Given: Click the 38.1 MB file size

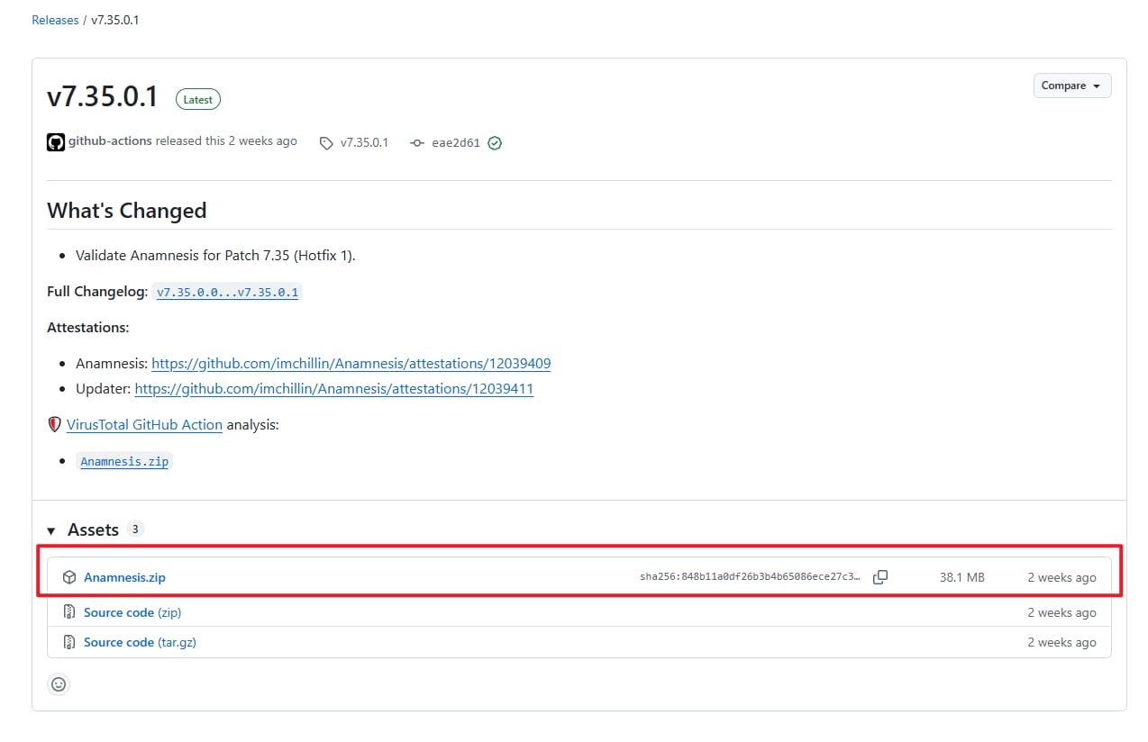Looking at the screenshot, I should click(x=962, y=577).
